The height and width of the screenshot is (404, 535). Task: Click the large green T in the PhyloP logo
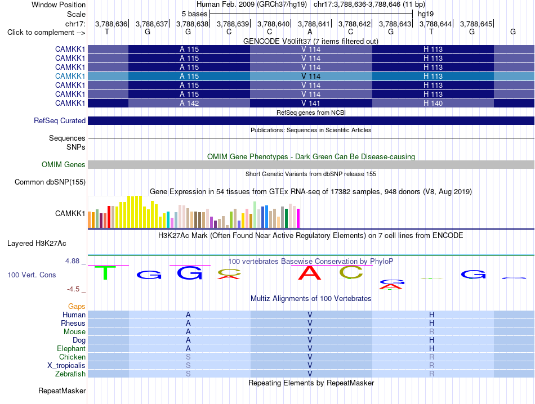[105, 273]
